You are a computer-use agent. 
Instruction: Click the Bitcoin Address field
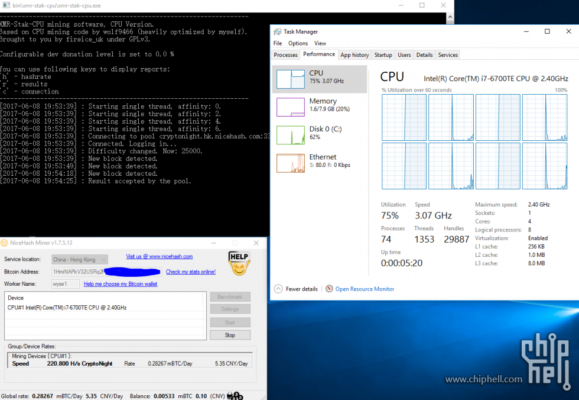point(106,272)
